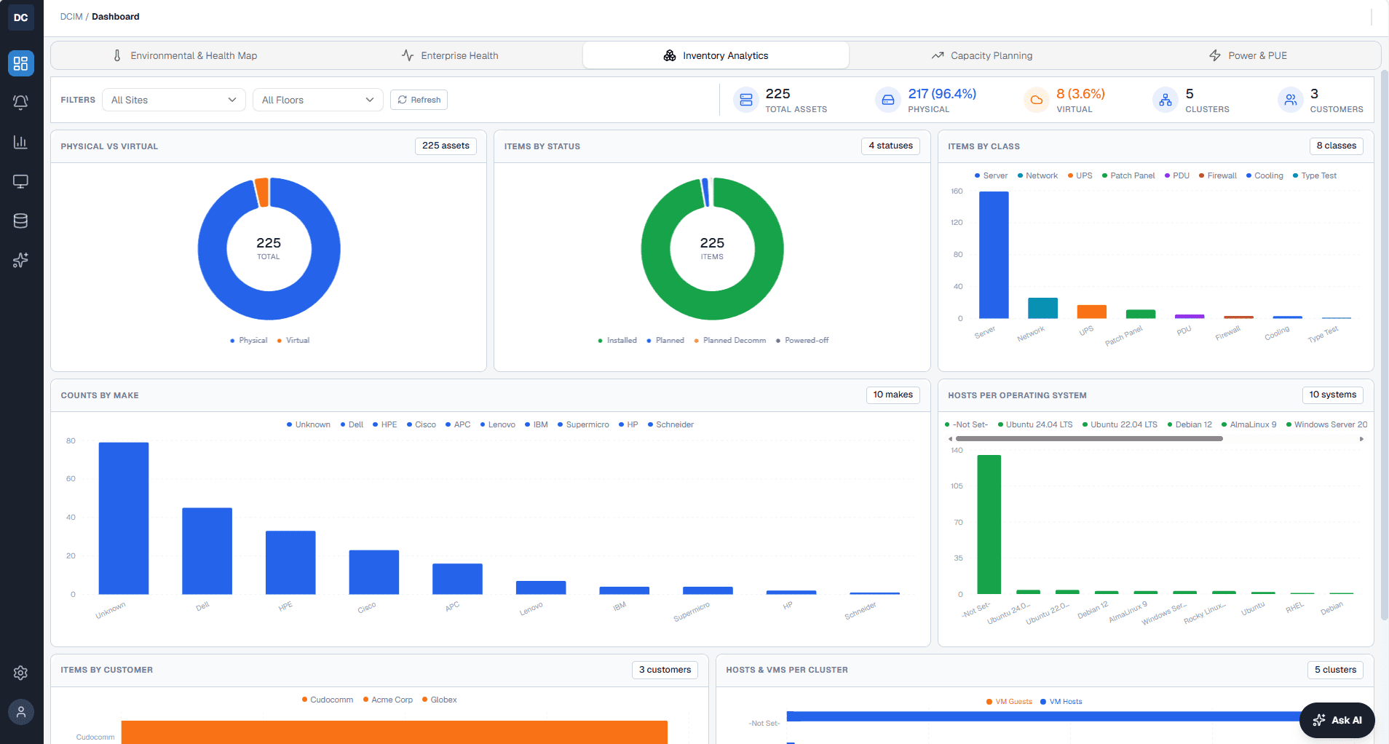Image resolution: width=1389 pixels, height=744 pixels.
Task: Toggle Planned Decomm status in legend
Action: click(x=730, y=341)
